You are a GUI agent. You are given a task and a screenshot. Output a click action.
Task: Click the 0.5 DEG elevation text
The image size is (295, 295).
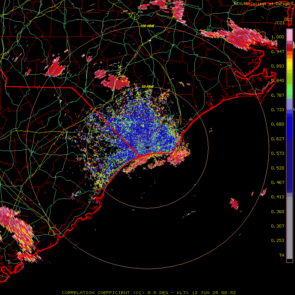[159, 293]
